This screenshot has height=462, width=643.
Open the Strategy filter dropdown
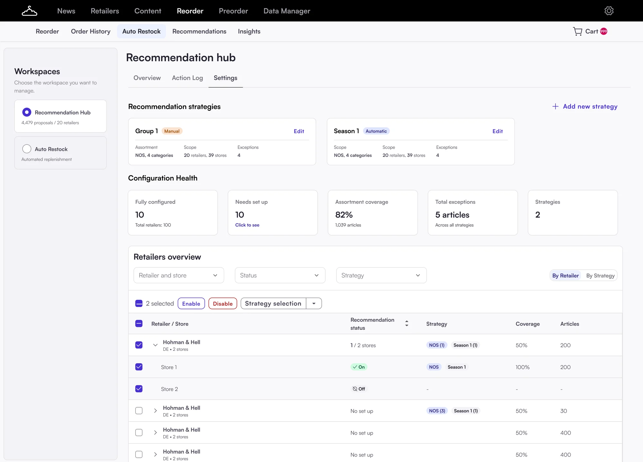381,275
